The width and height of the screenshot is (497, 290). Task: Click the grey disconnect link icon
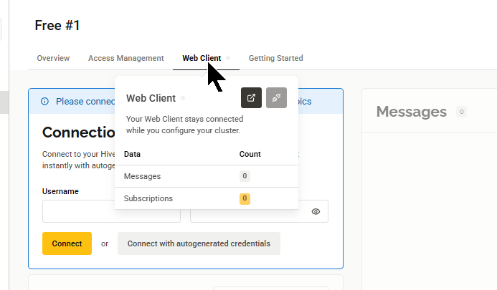click(276, 98)
